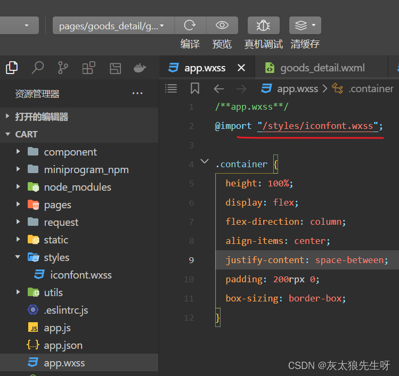Click the display: flex line
Viewport: 399px width, 376px height.
[x=262, y=202]
